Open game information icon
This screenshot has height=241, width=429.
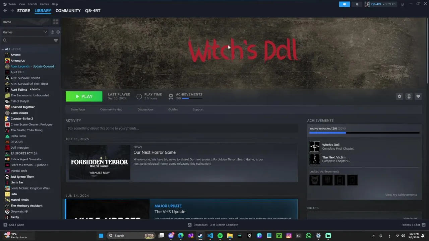tap(409, 96)
